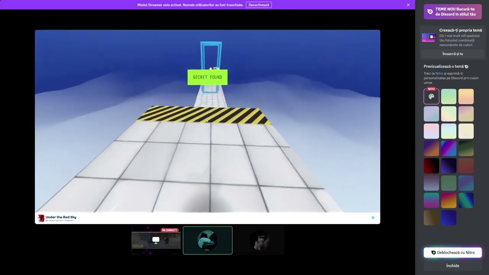Select the peach-yellow pastel theme swatch

[466, 97]
